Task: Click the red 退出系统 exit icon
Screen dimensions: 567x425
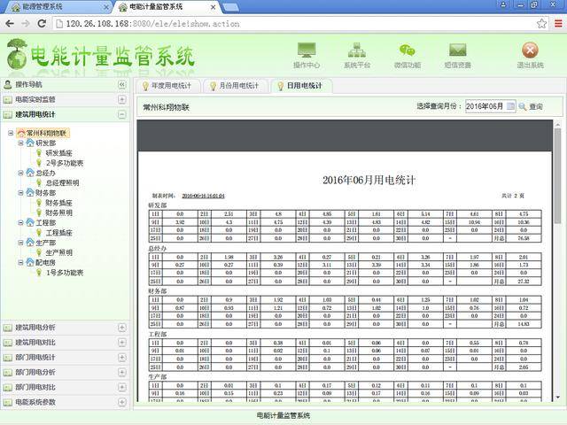Action: (530, 51)
